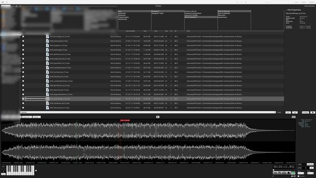Select Mysterious in the mood list
The image size is (316, 178).
click(x=223, y=17)
